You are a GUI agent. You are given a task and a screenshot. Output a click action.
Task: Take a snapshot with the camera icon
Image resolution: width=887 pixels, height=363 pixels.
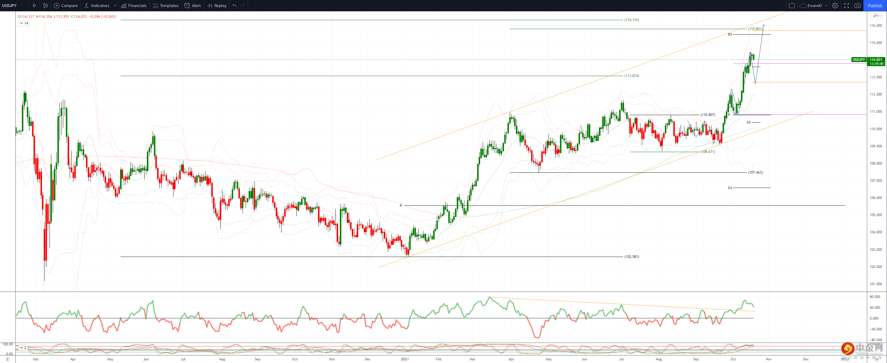(858, 6)
